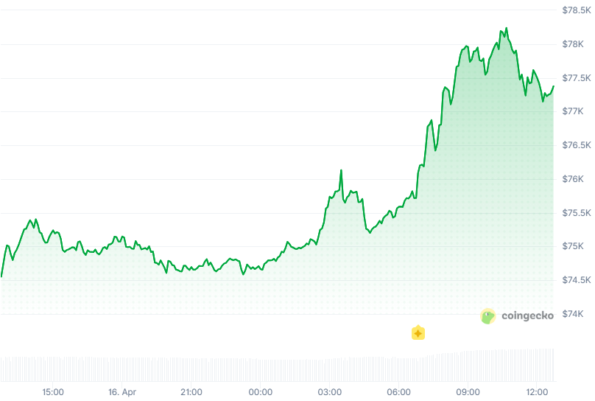Click the 12:00 time axis label
This screenshot has width=595, height=401.
pyautogui.click(x=538, y=392)
